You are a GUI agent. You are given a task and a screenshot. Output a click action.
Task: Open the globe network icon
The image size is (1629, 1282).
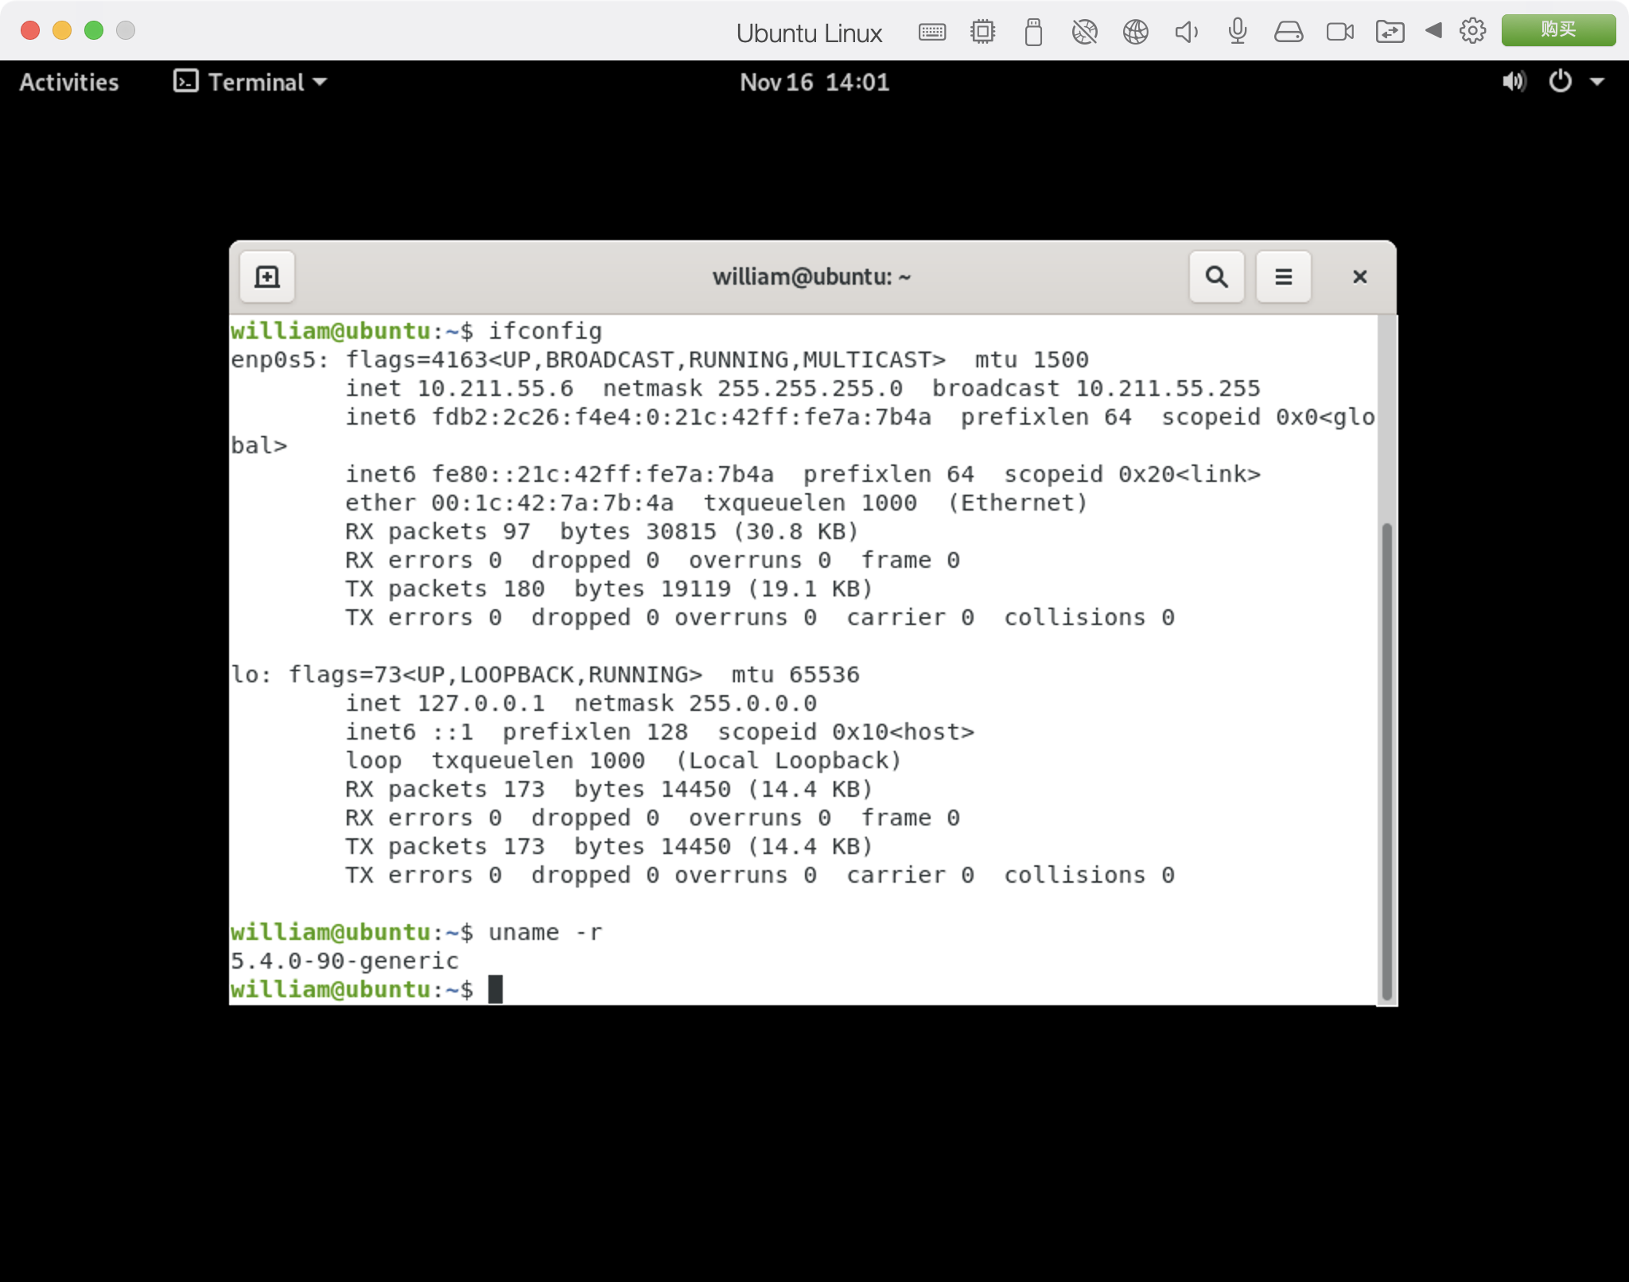tap(1135, 32)
